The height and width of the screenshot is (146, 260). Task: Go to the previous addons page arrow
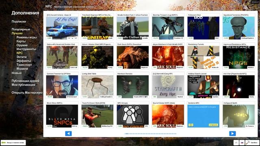pos(68,133)
